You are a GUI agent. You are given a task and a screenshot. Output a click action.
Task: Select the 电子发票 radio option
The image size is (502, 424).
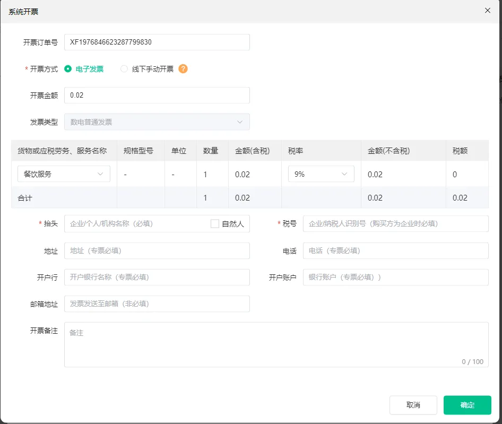[68, 69]
